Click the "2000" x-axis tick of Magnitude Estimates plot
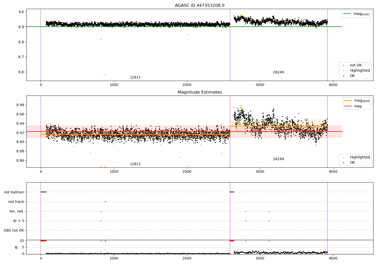The height and width of the screenshot is (264, 377). click(187, 172)
